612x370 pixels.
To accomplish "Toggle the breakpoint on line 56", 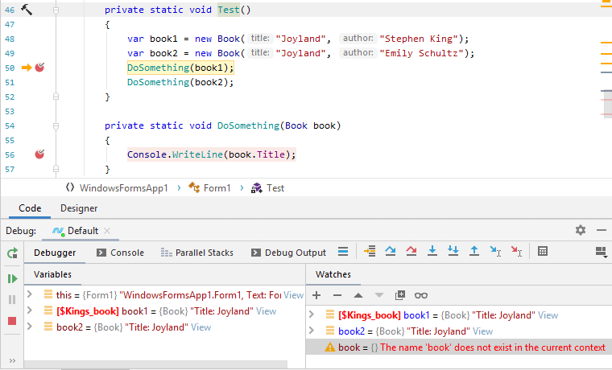I will coord(39,154).
